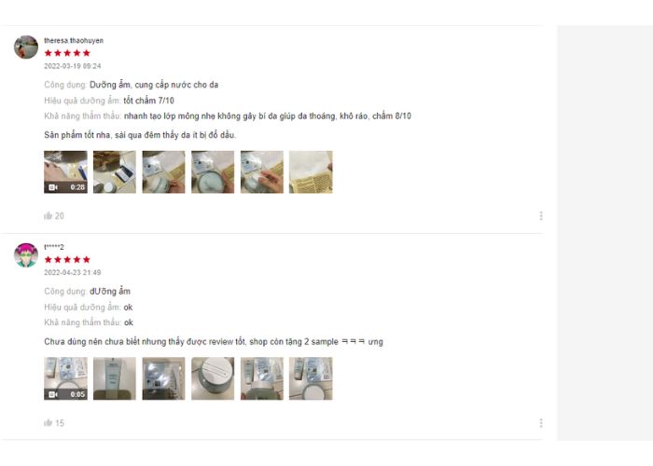Open second photo in t*****2's review
The height and width of the screenshot is (466, 653).
click(115, 378)
